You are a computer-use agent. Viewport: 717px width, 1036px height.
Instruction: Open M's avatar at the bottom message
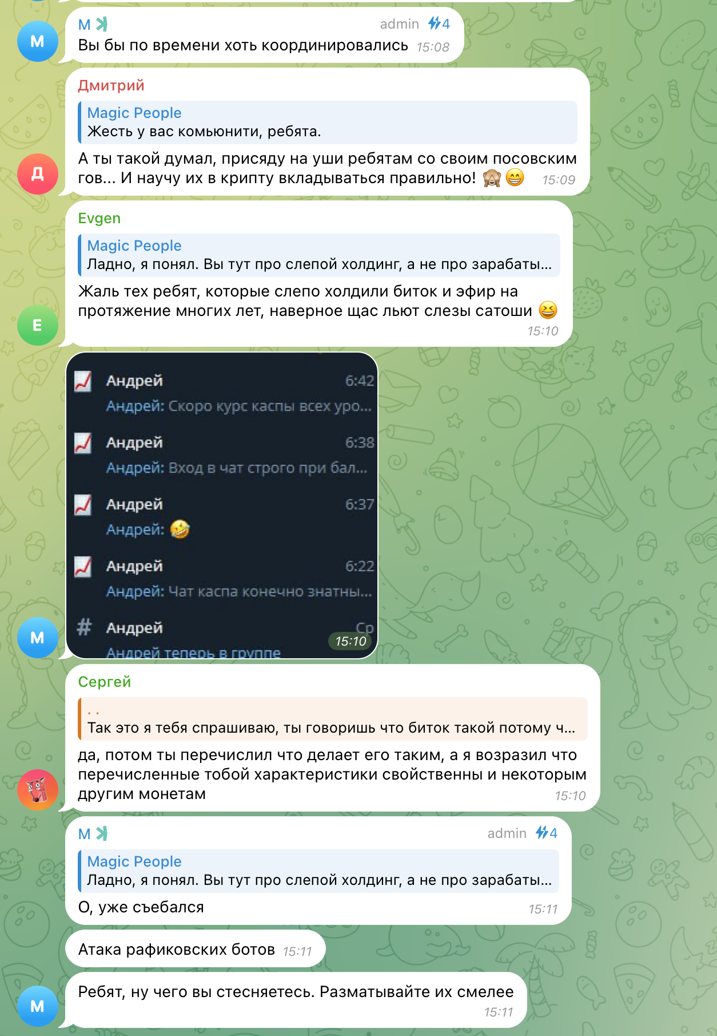(x=37, y=1006)
